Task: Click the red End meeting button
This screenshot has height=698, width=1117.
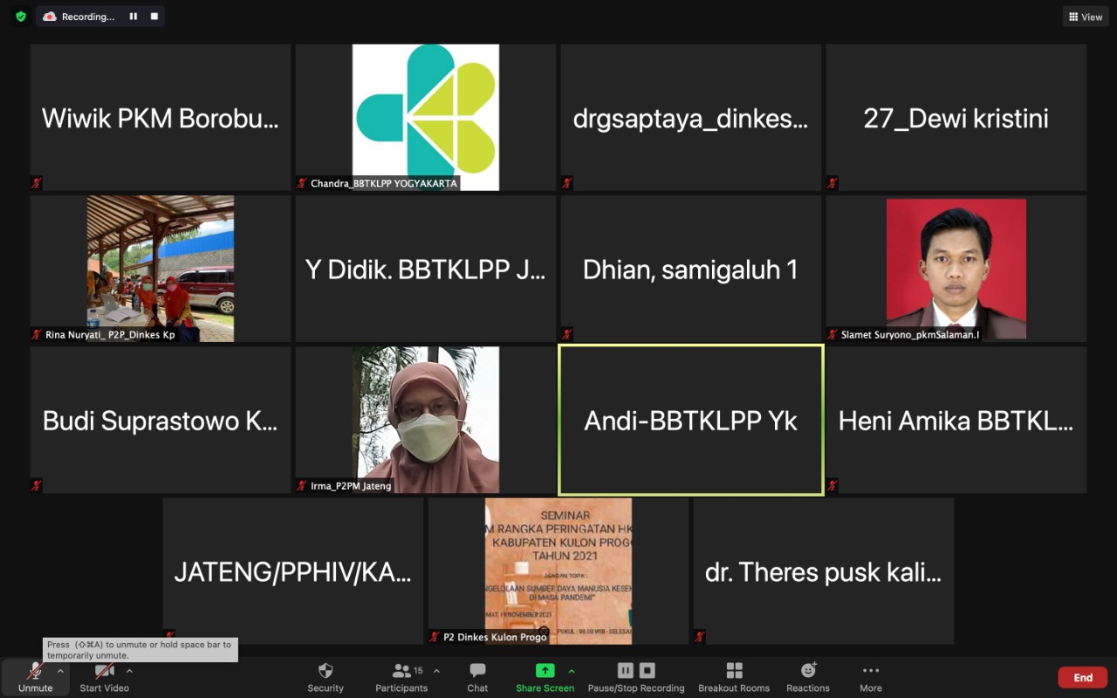Action: pyautogui.click(x=1083, y=677)
